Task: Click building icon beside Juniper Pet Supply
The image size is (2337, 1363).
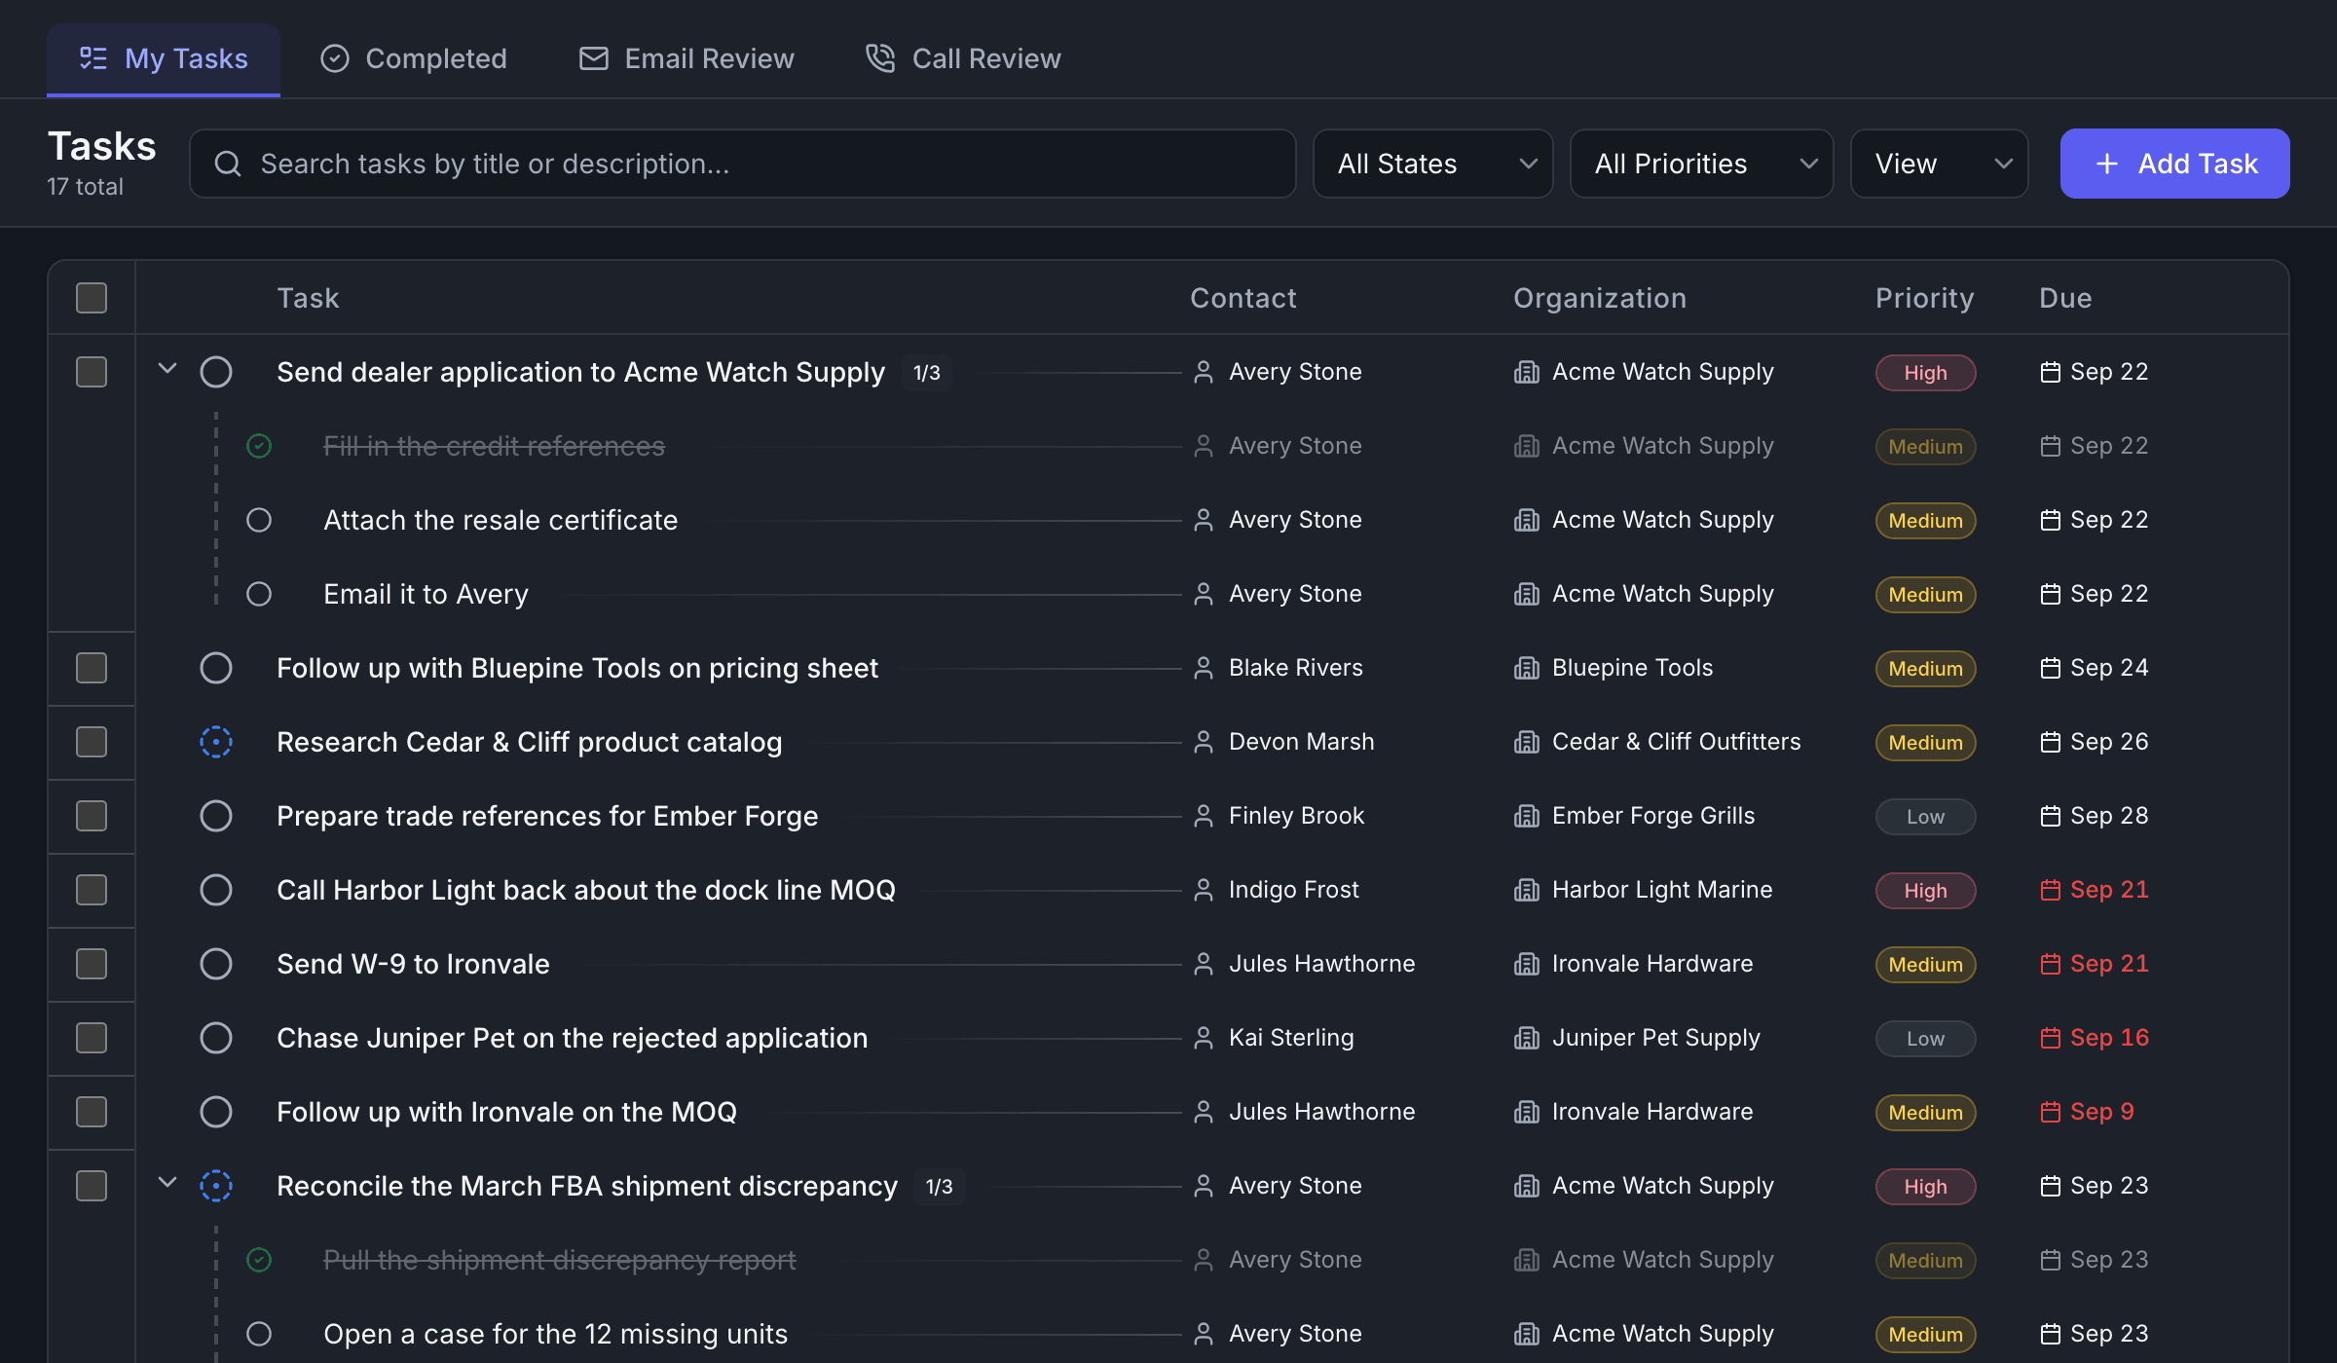Action: 1527,1038
